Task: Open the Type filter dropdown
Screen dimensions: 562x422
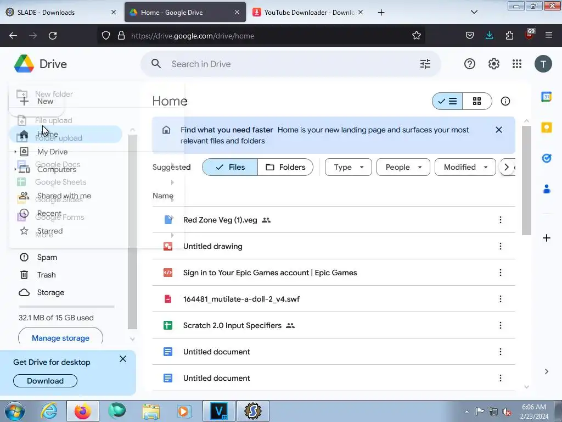Action: point(349,167)
